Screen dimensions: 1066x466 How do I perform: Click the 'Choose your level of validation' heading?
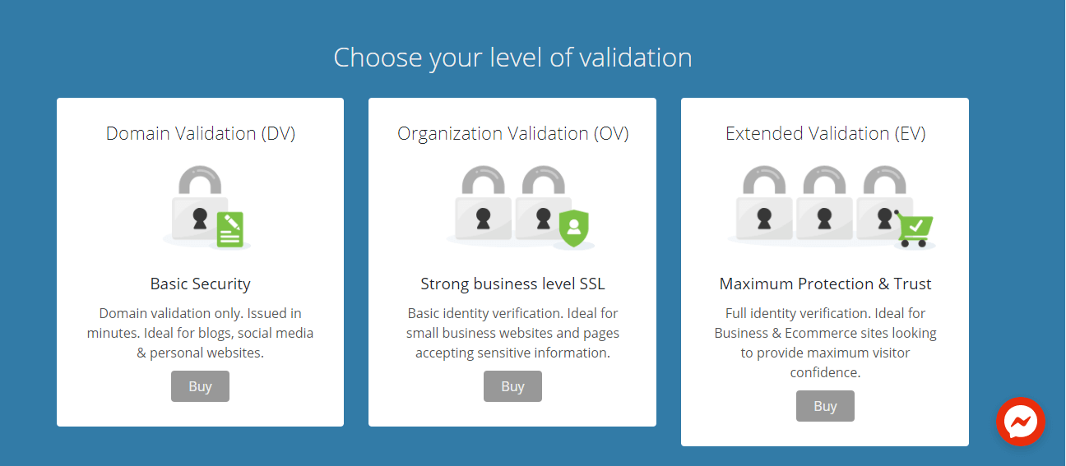512,58
